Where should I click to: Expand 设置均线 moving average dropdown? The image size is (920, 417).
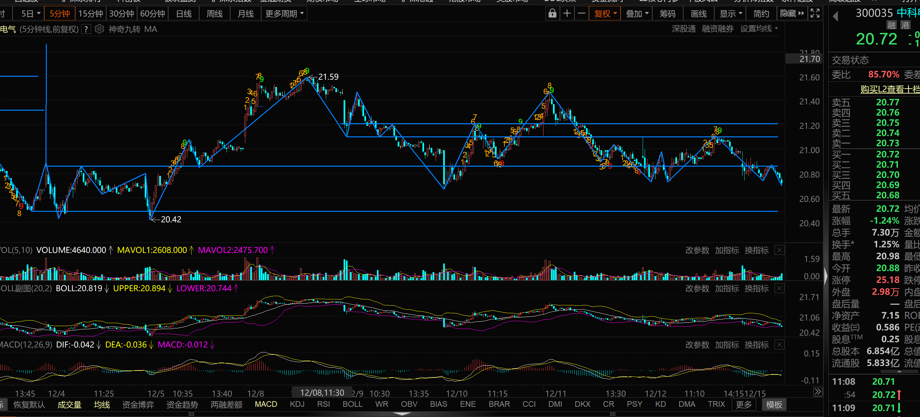[759, 29]
